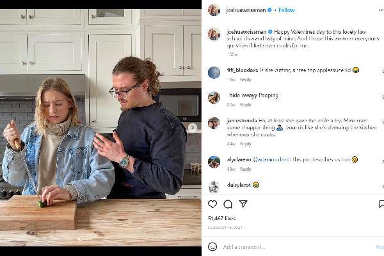Reply to the "hide awayy Pooping" comment

pos(246,104)
